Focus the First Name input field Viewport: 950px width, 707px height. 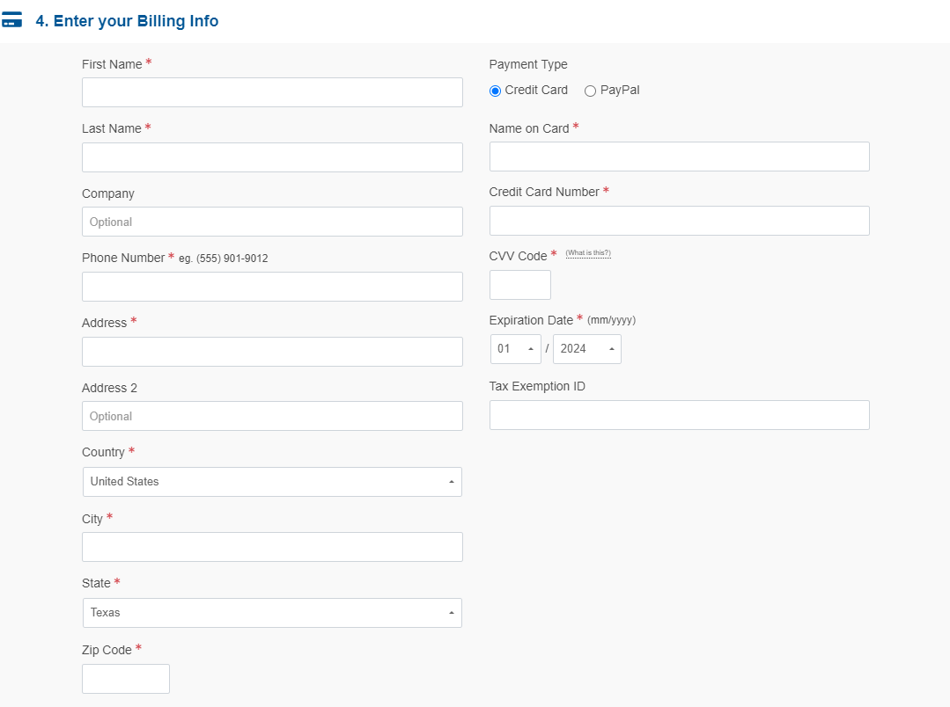click(x=272, y=92)
